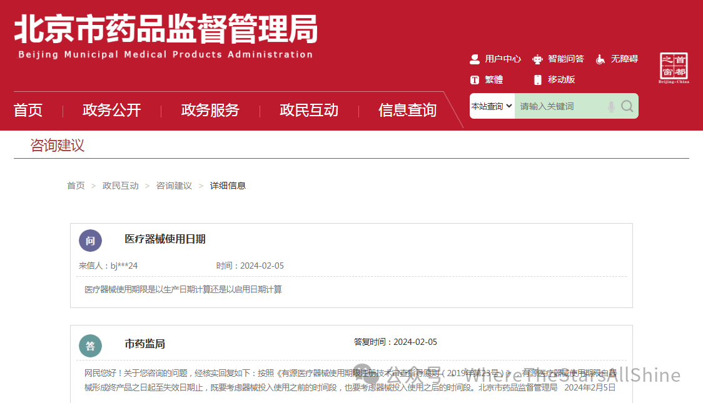The width and height of the screenshot is (703, 403).
Task: Click the reply time 答复时间：2024-02-05
Action: pyautogui.click(x=395, y=342)
